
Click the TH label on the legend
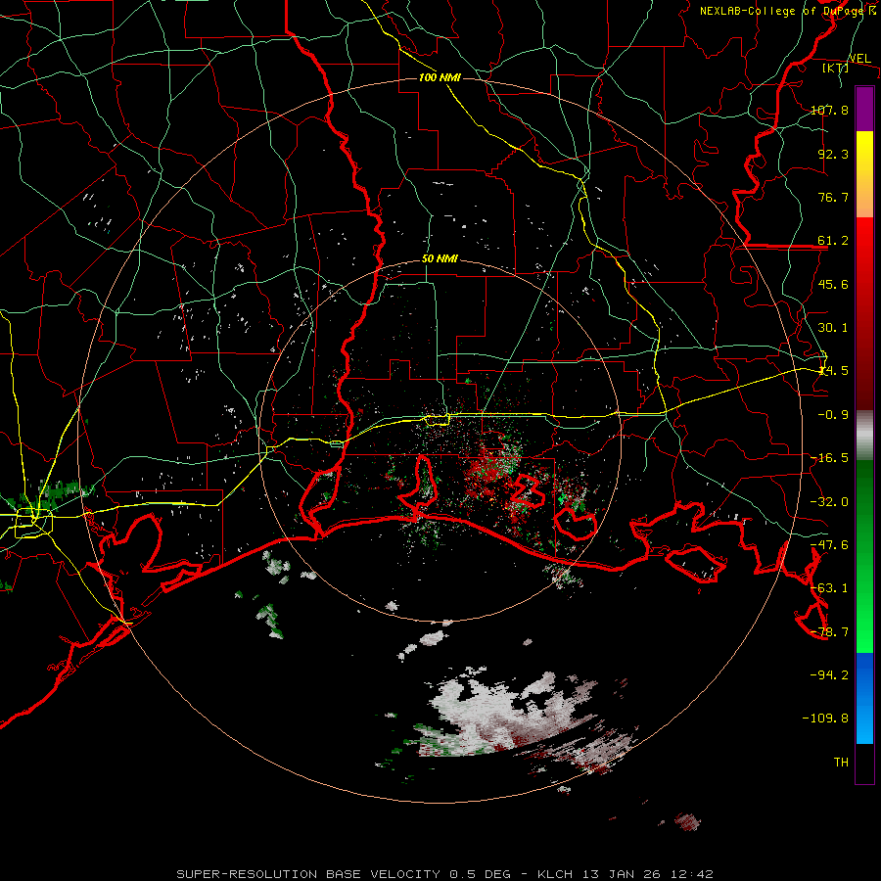[841, 762]
